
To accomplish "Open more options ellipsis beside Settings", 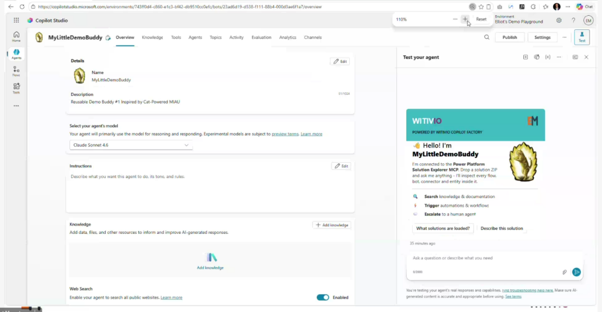I will coord(564,37).
